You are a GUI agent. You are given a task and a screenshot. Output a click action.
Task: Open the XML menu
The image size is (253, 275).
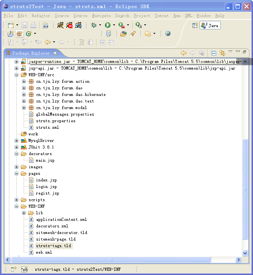(189, 15)
